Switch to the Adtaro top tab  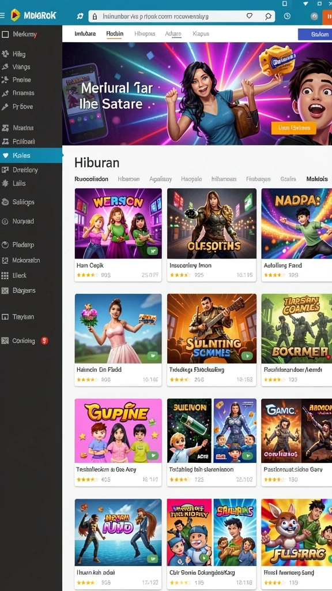[173, 33]
